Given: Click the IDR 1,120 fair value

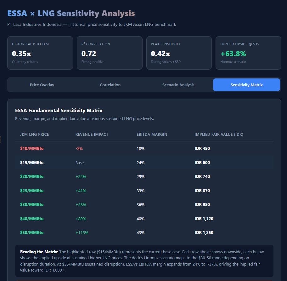Looking at the screenshot, I should [204, 219].
